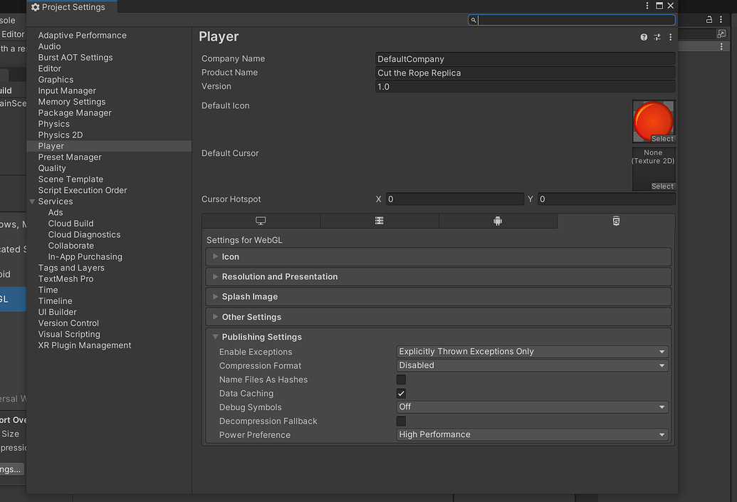Switch to the standalone desktop platform tab

tap(261, 221)
